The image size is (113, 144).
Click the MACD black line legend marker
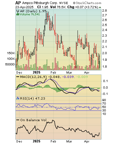(18, 77)
